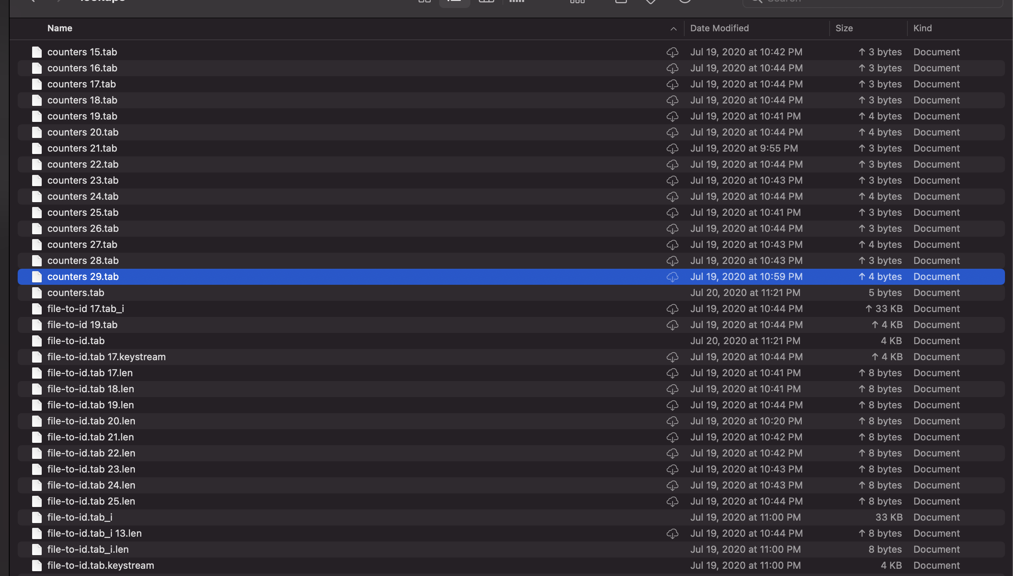This screenshot has height=576, width=1013.
Task: Sort the list by Kind column header
Action: (x=922, y=28)
